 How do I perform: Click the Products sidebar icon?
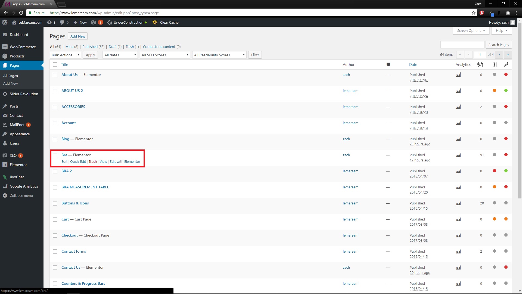pos(5,56)
